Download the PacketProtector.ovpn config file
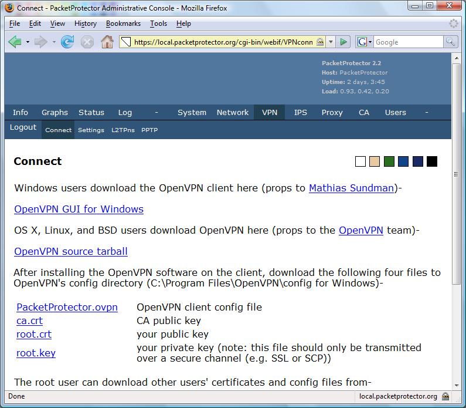466x408 pixels. coord(67,307)
